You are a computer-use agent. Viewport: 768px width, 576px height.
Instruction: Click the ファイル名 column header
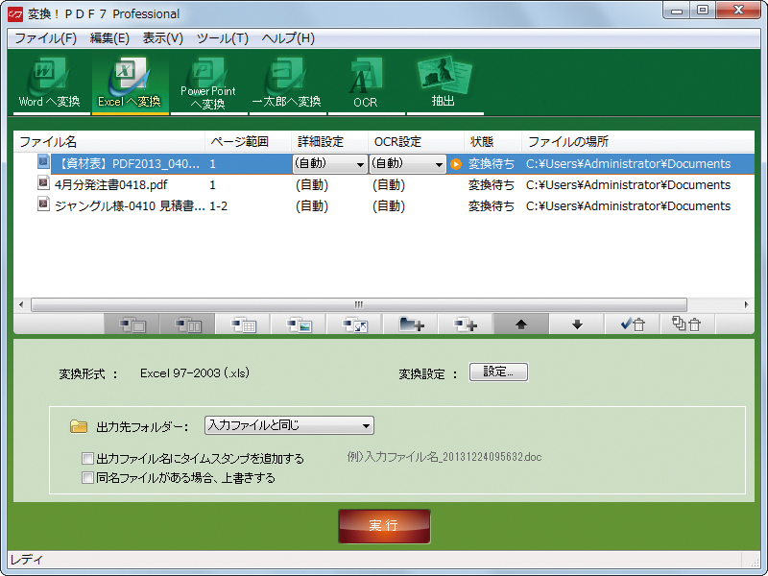(108, 142)
